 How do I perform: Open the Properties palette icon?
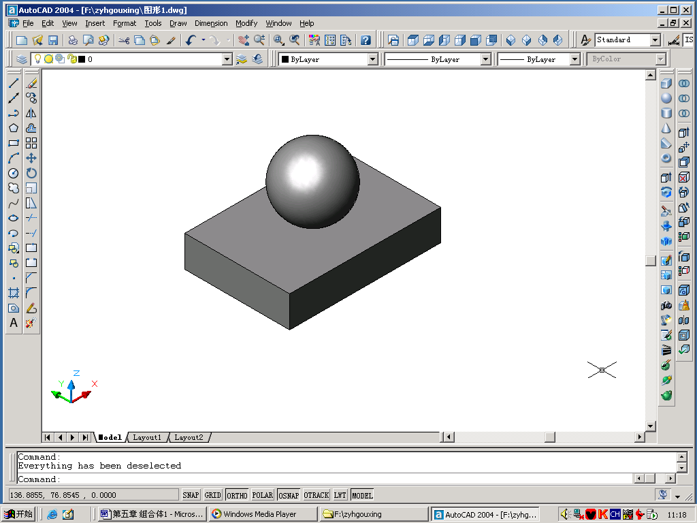[314, 40]
